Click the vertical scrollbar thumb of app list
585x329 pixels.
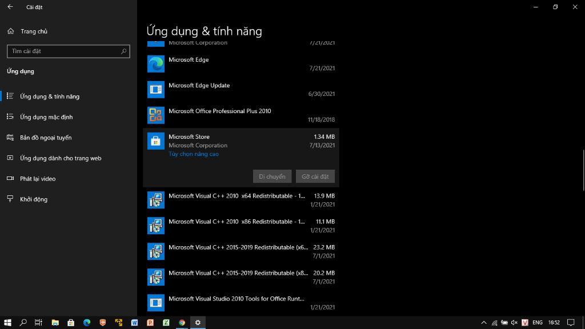[x=583, y=170]
